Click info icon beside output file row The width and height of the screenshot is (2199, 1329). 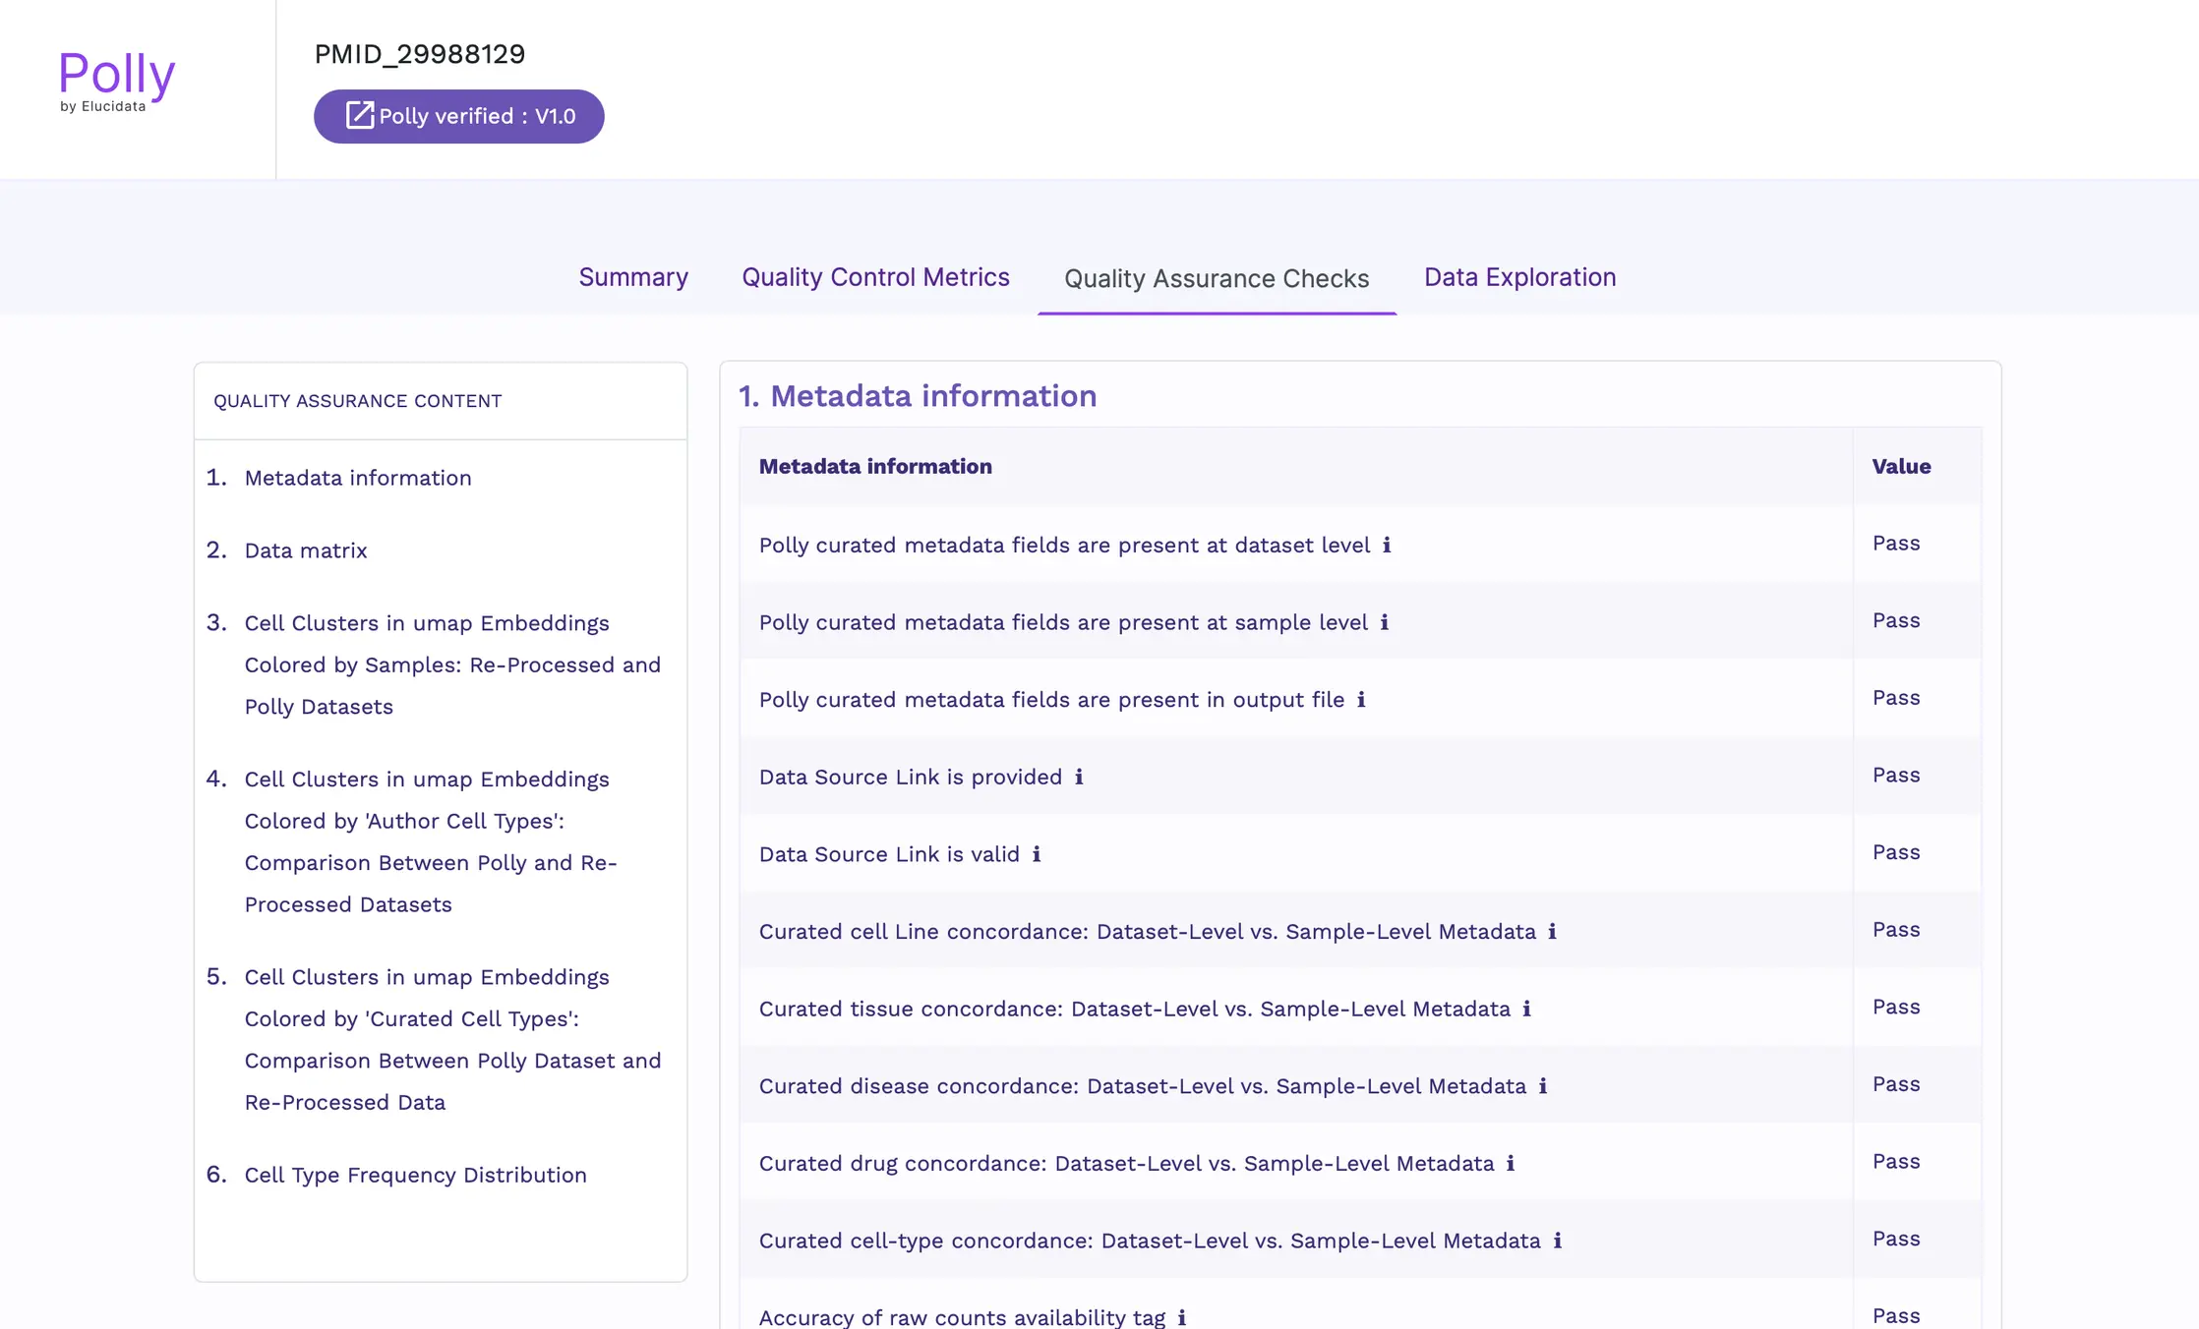pyautogui.click(x=1361, y=700)
